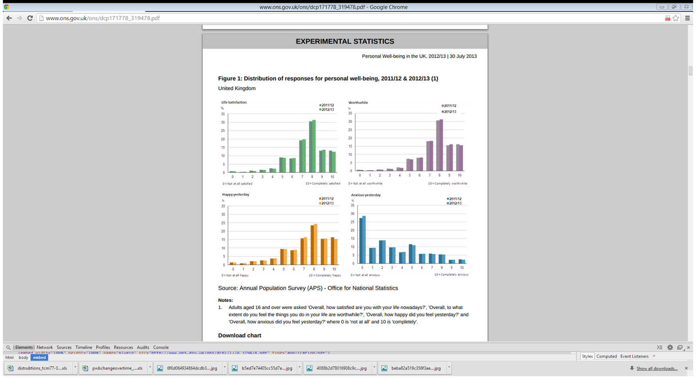Image resolution: width=696 pixels, height=379 pixels.
Task: Click the vertical scrollbar thumb of the PDF
Action: click(690, 71)
